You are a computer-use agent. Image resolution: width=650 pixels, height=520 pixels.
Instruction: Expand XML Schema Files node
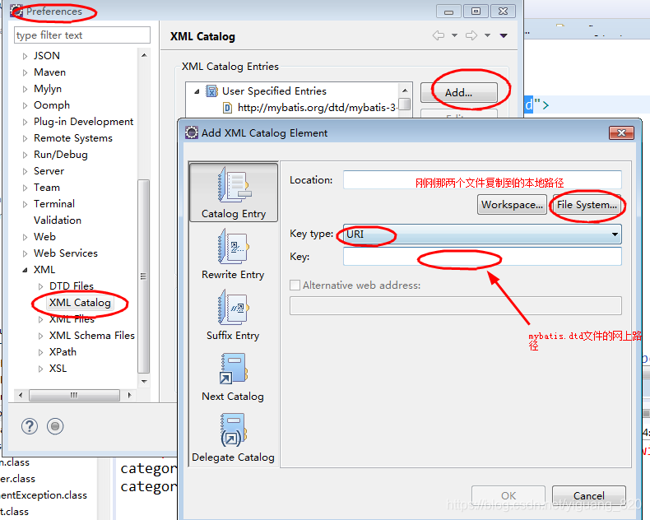point(40,336)
